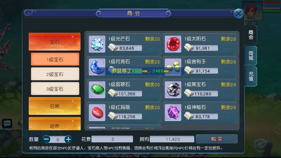Expand the 培养 category
281x158 pixels.
[54, 124]
